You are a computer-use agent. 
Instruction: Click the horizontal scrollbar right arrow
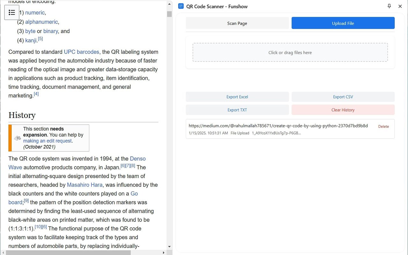coord(164,252)
